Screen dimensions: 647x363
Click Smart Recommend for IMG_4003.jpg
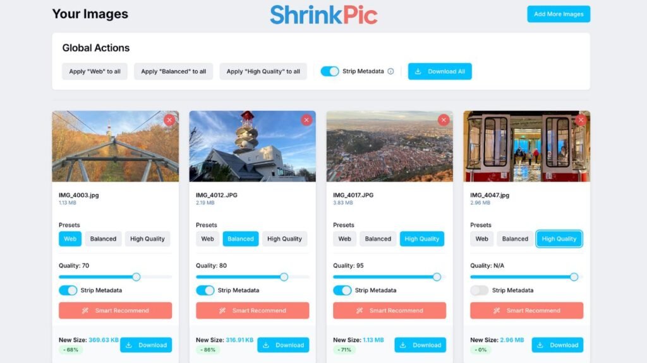pyautogui.click(x=115, y=310)
